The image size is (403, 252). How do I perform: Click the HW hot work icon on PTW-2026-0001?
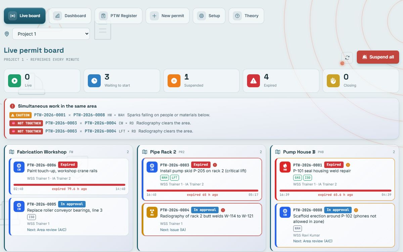(x=285, y=167)
